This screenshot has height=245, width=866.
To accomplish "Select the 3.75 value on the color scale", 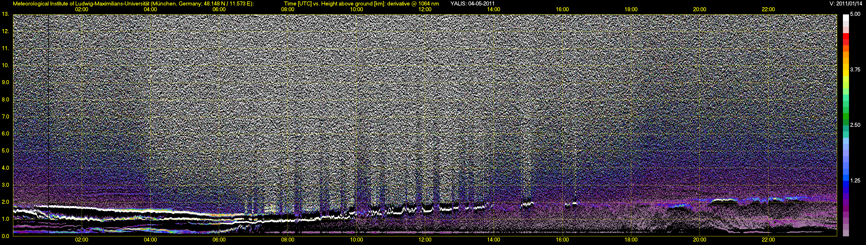I will click(x=855, y=69).
